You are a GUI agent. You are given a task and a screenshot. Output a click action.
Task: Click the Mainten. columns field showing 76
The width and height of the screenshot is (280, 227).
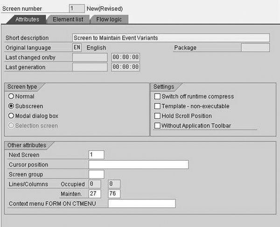pyautogui.click(x=114, y=193)
